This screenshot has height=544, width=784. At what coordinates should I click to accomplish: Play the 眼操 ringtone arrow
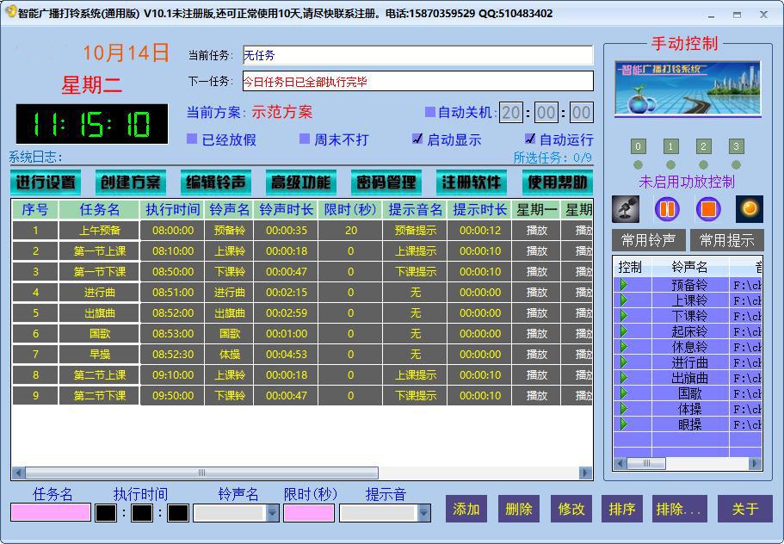[624, 424]
